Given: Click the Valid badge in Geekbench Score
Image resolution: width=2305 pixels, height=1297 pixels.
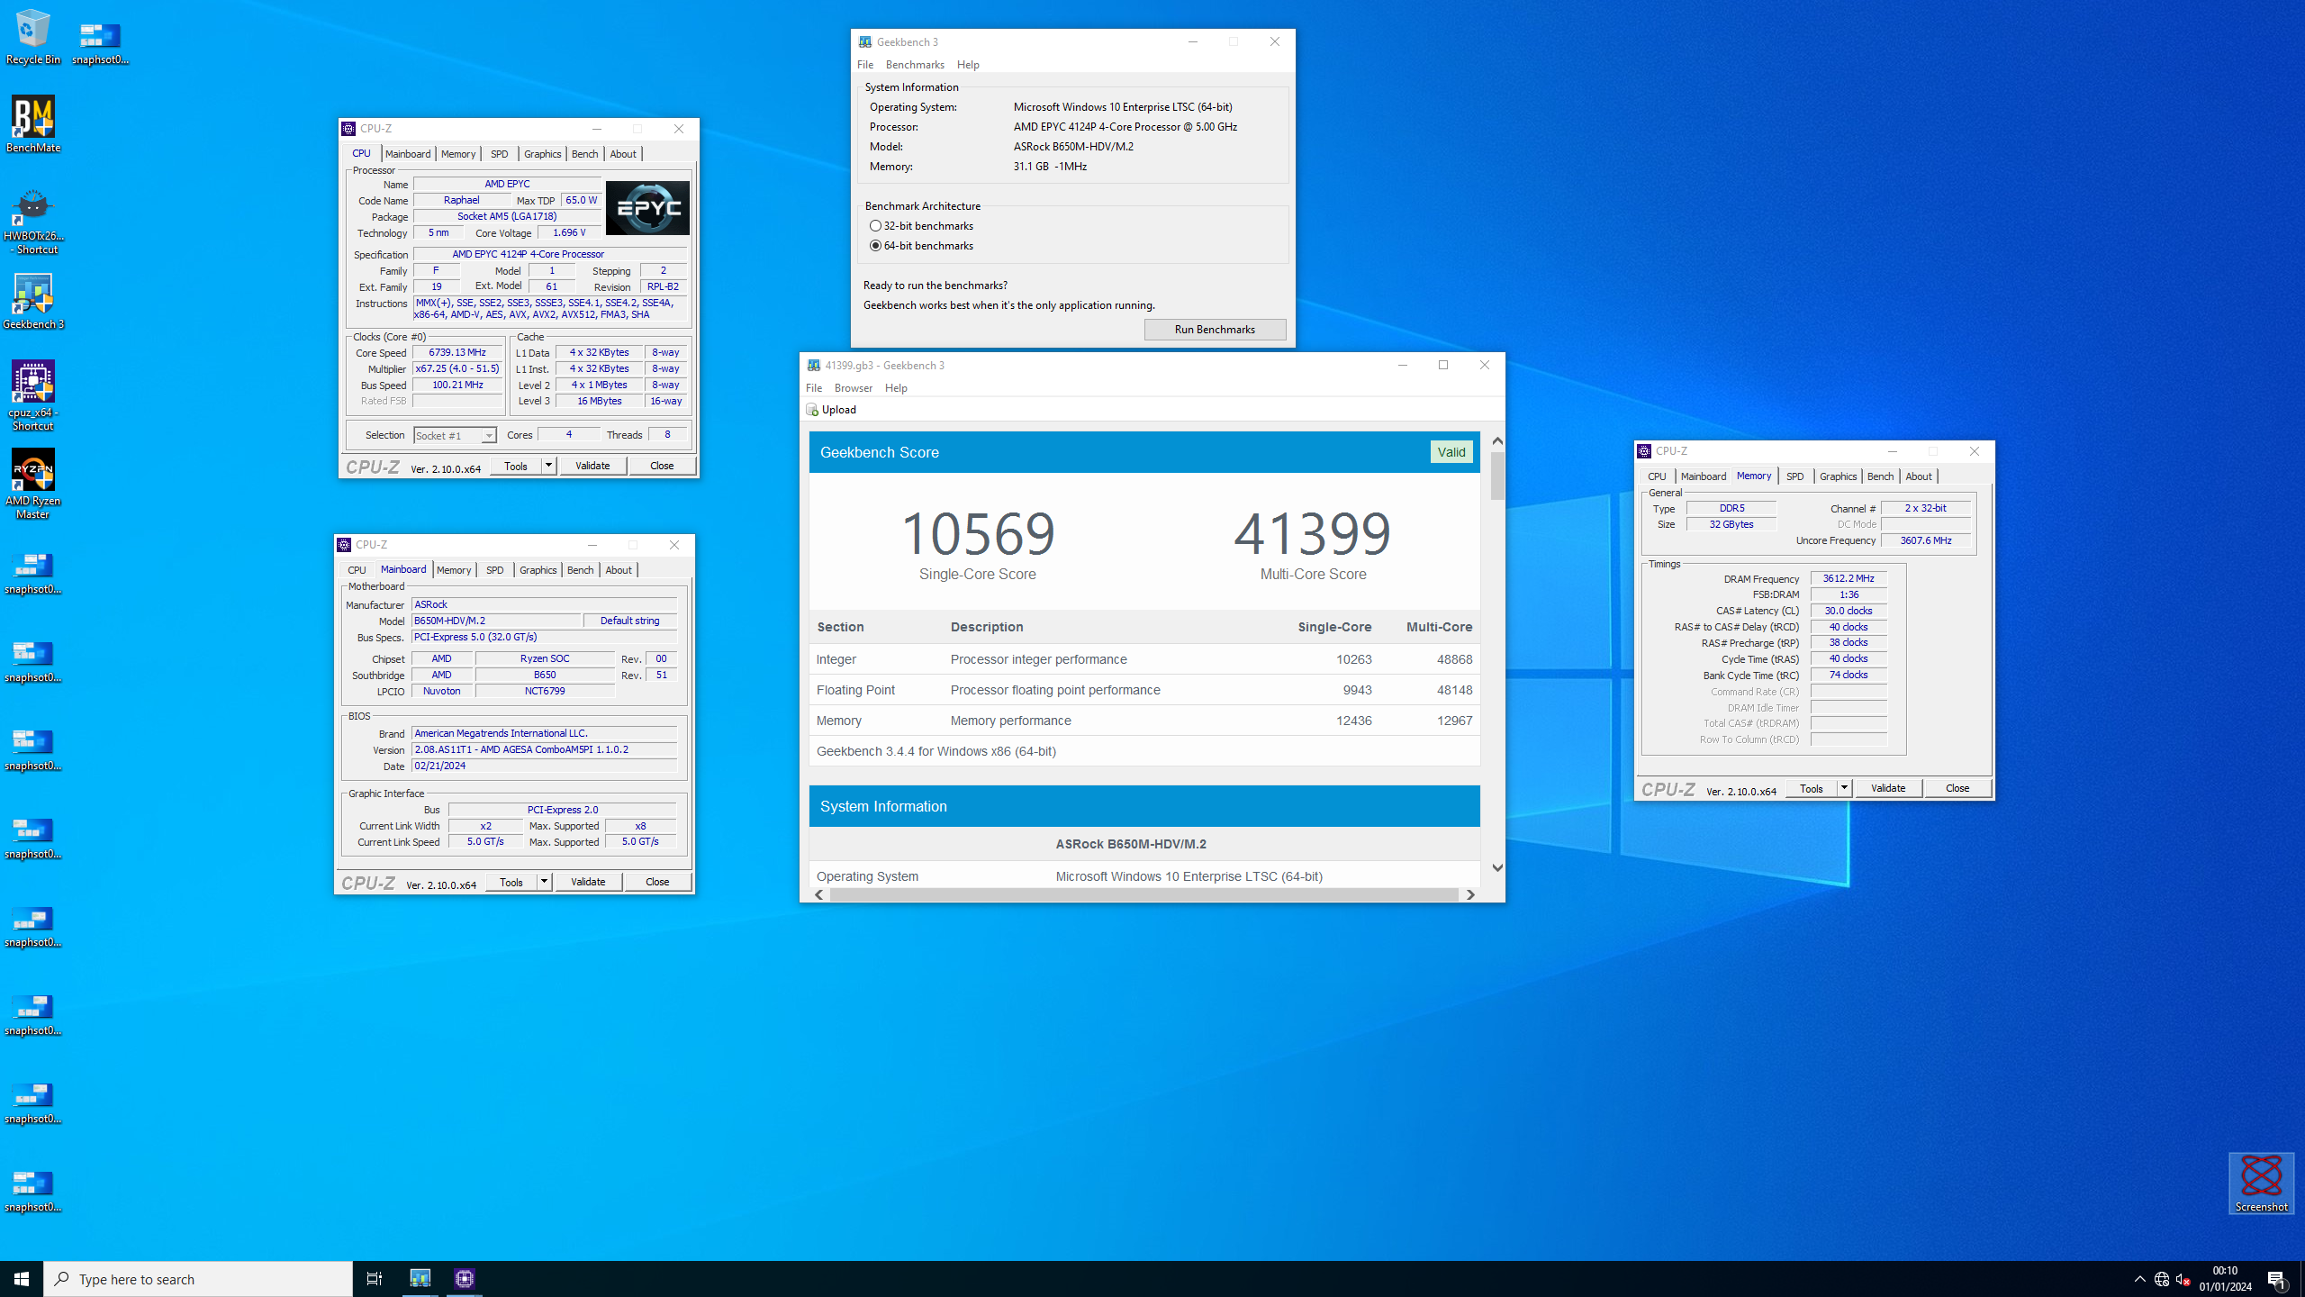Looking at the screenshot, I should pos(1451,452).
